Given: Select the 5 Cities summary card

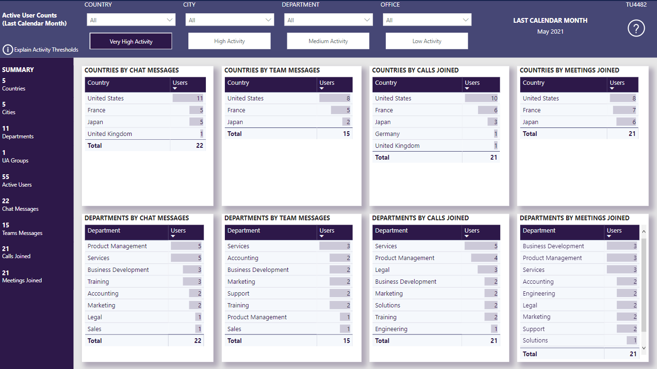Looking at the screenshot, I should [9, 108].
